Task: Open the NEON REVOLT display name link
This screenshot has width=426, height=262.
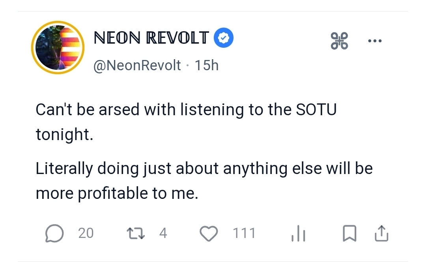Action: [151, 38]
